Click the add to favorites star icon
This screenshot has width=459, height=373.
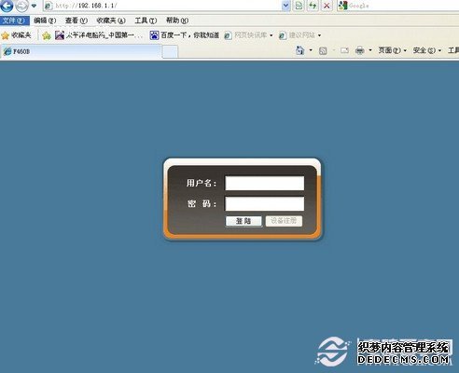coord(47,35)
